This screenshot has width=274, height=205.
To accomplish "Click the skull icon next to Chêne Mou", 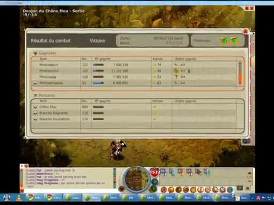I will tap(35, 107).
